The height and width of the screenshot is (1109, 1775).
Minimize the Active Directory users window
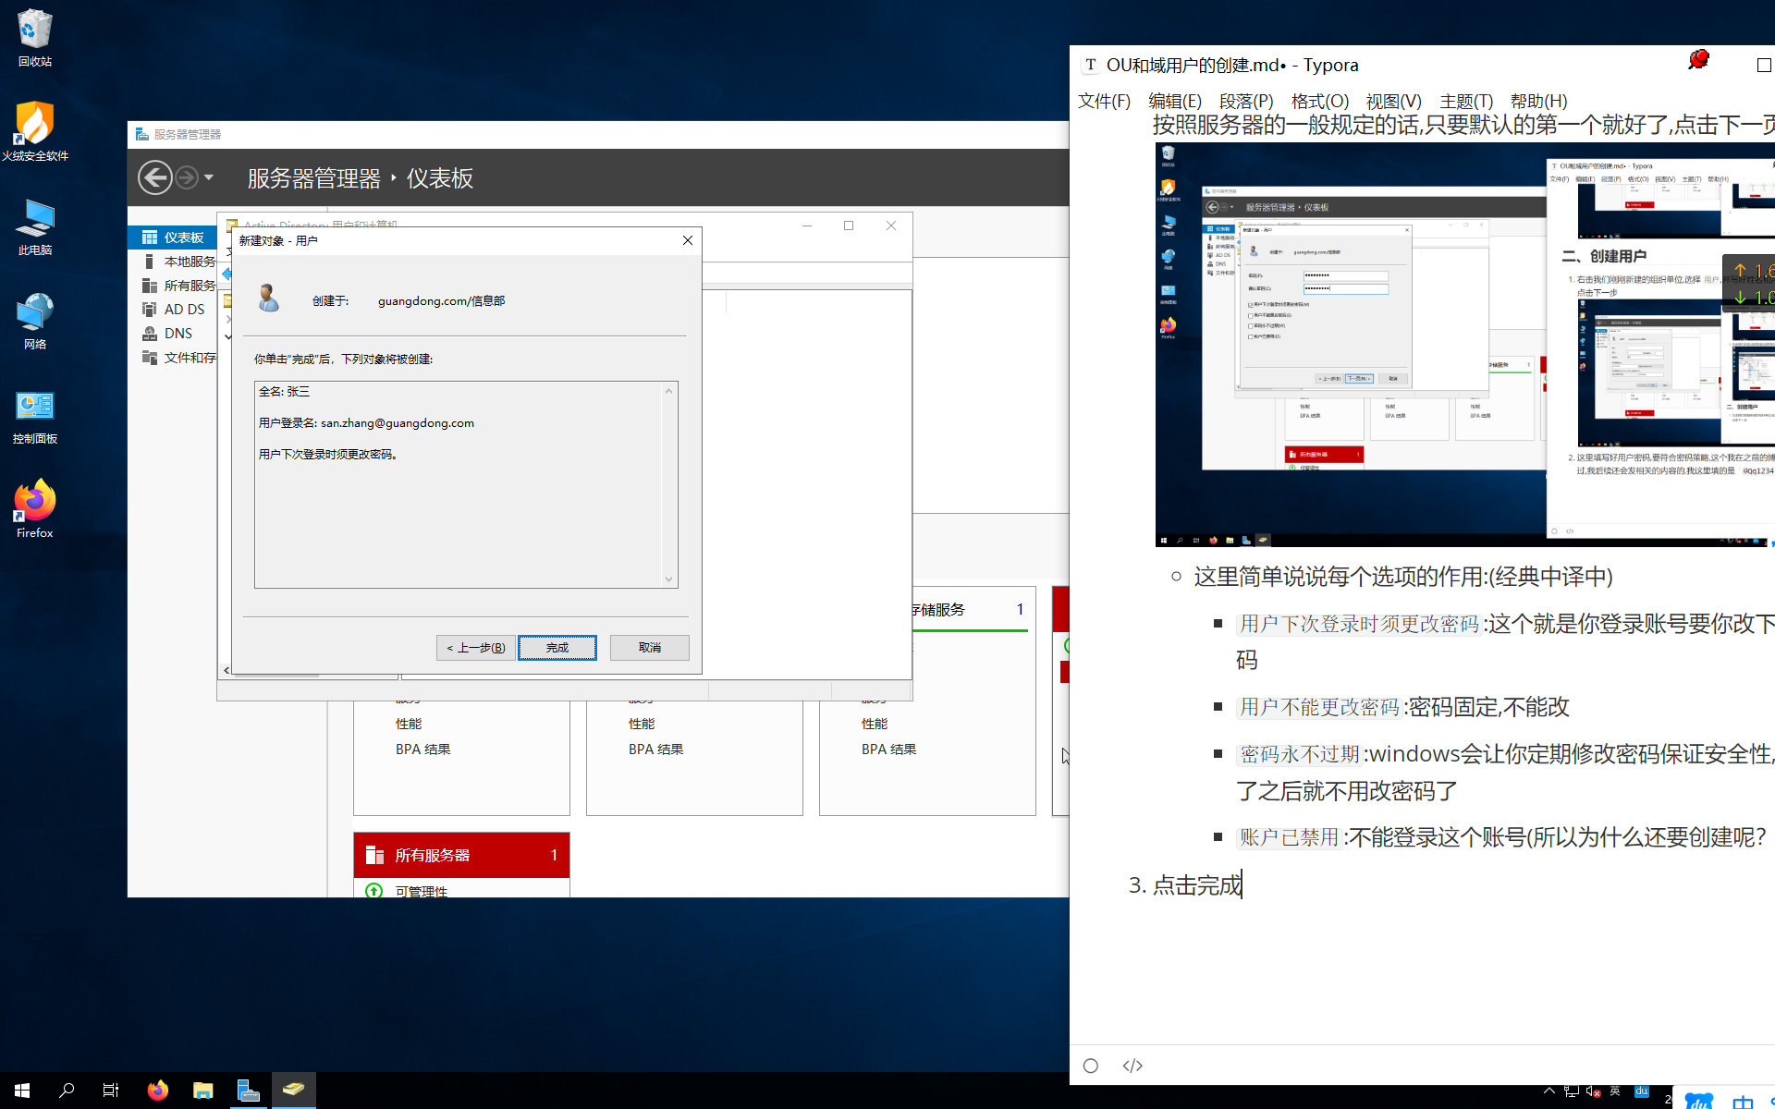pyautogui.click(x=807, y=225)
